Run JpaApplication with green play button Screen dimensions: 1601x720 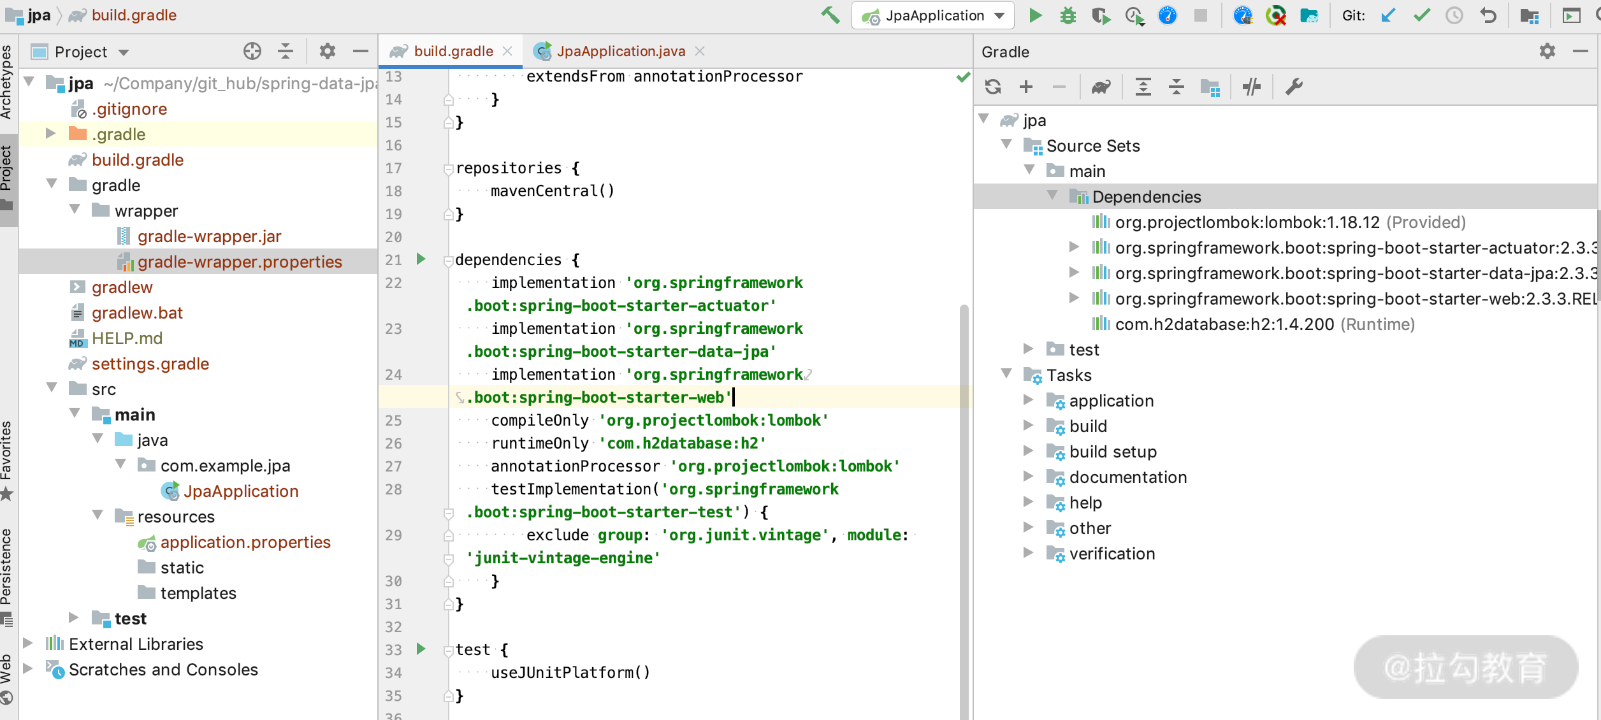[1036, 15]
